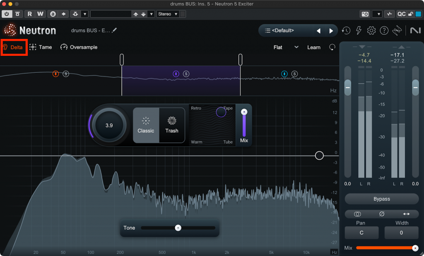Select the Classic exciter mode
This screenshot has width=424, height=256.
click(x=146, y=125)
